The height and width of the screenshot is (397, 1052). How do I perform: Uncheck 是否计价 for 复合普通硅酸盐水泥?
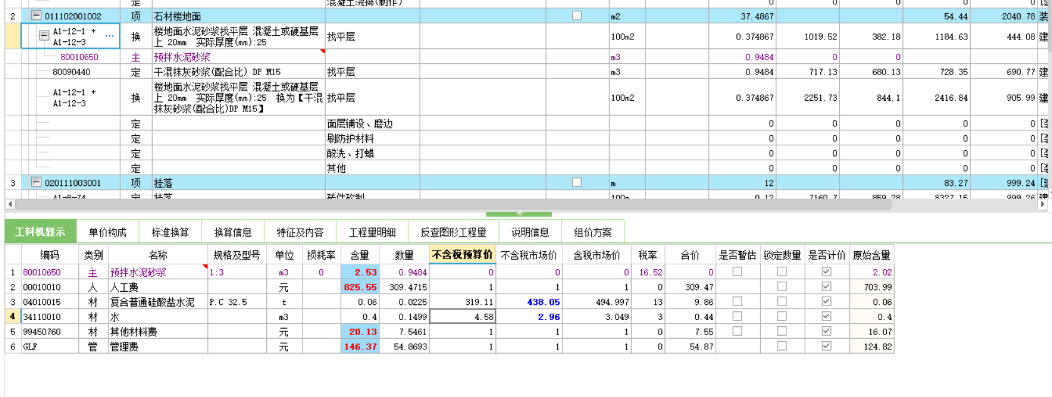click(x=826, y=301)
